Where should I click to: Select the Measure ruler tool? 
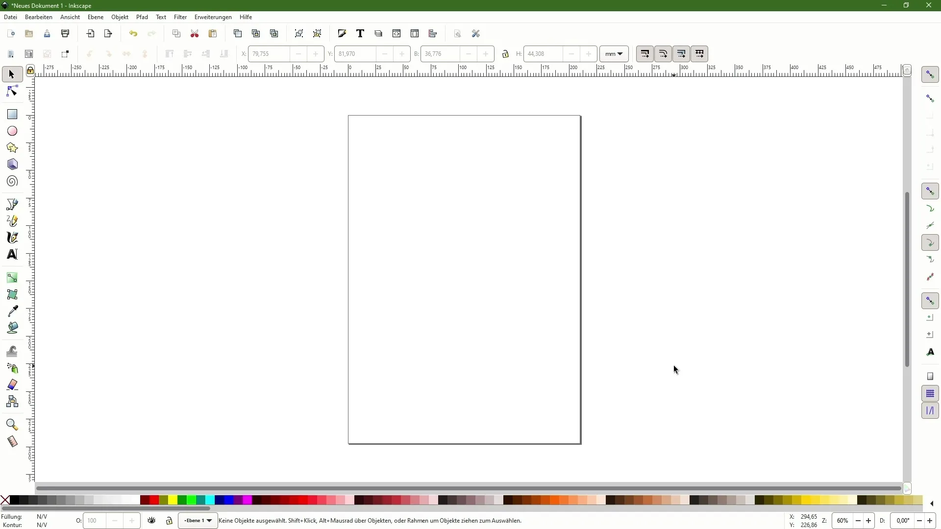[x=12, y=441]
